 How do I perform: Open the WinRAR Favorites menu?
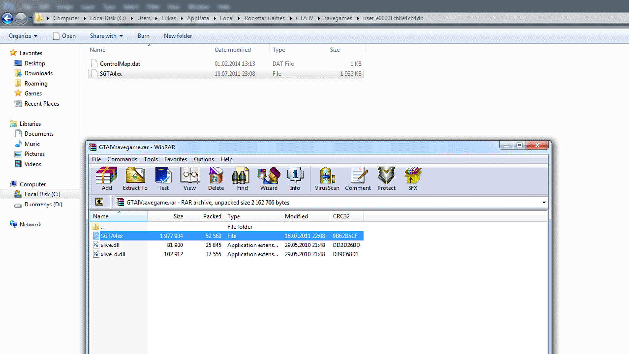pos(176,159)
